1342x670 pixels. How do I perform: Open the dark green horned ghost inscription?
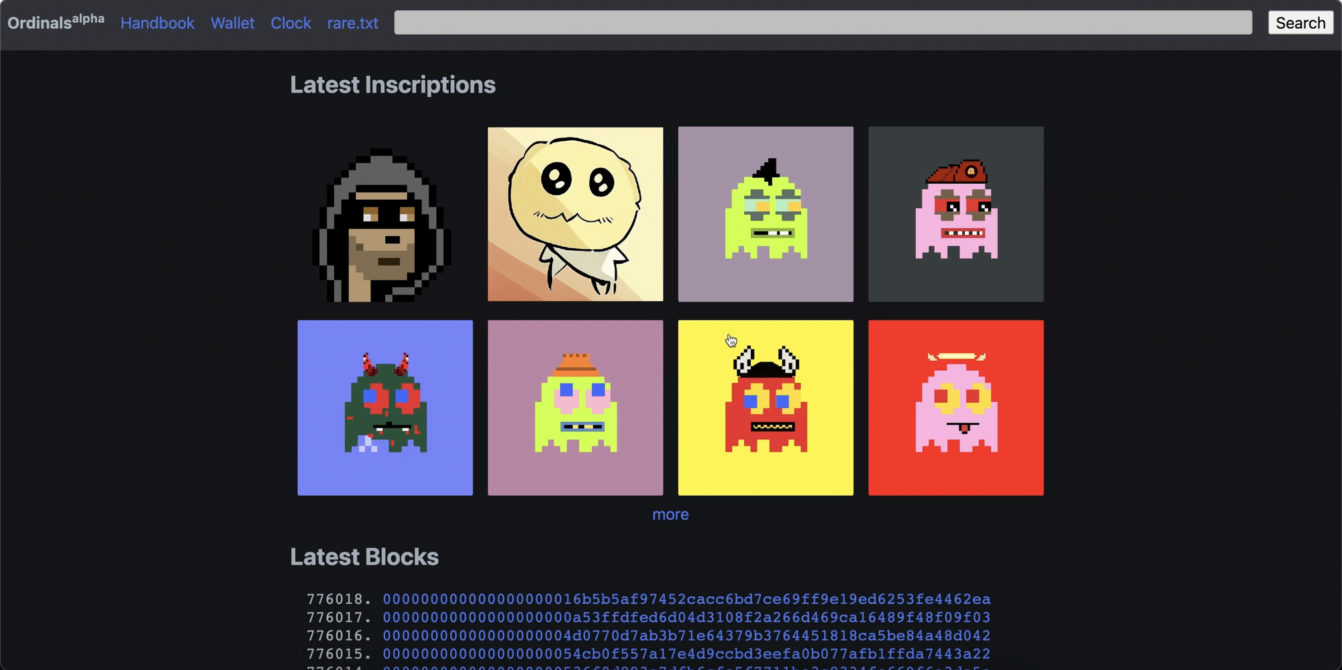click(385, 408)
